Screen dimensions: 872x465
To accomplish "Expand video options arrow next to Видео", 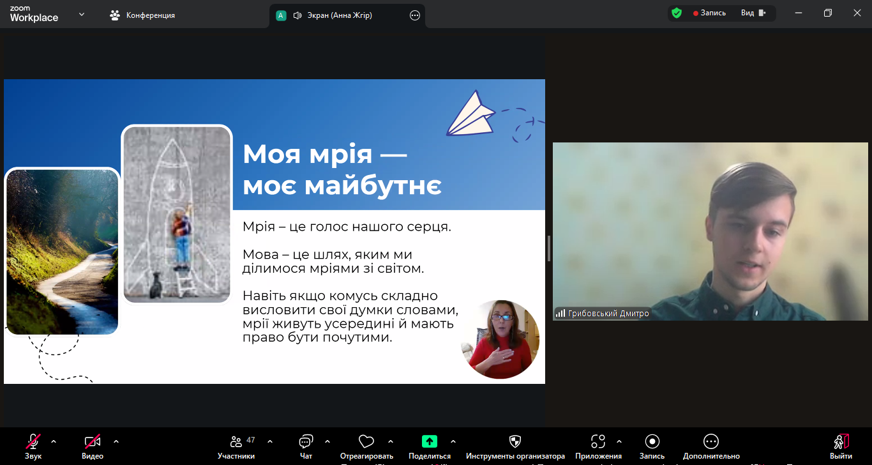I will tap(116, 441).
